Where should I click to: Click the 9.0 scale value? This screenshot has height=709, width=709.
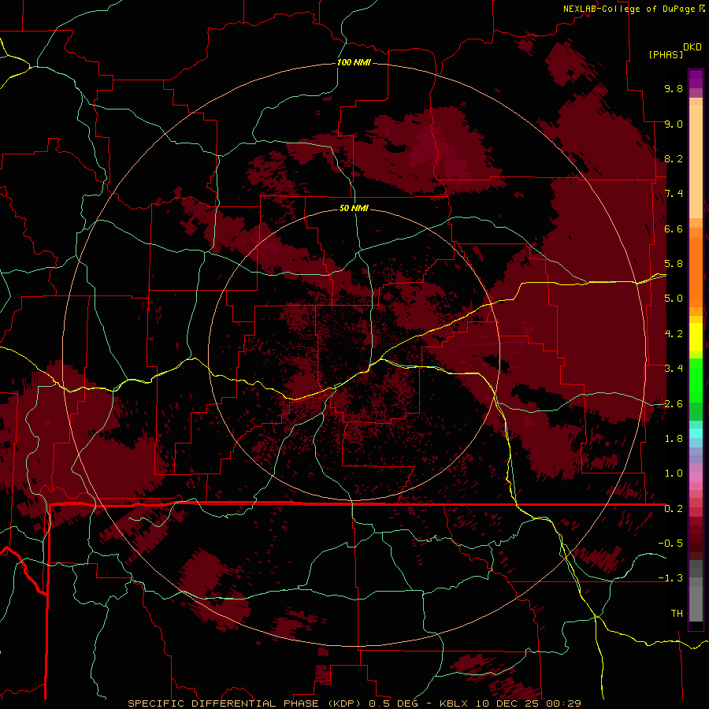pyautogui.click(x=674, y=124)
